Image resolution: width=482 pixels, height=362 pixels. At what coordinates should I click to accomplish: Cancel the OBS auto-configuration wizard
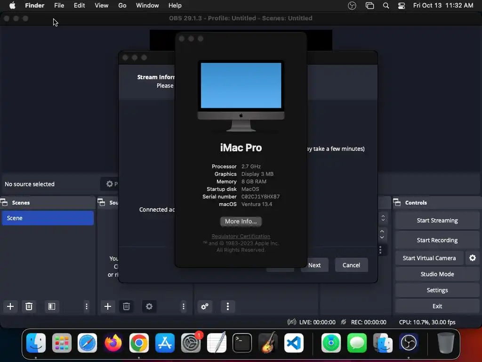click(x=351, y=265)
